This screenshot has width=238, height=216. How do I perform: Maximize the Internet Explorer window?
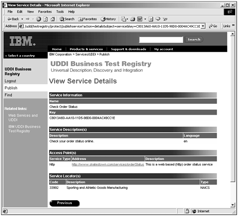tap(228, 5)
